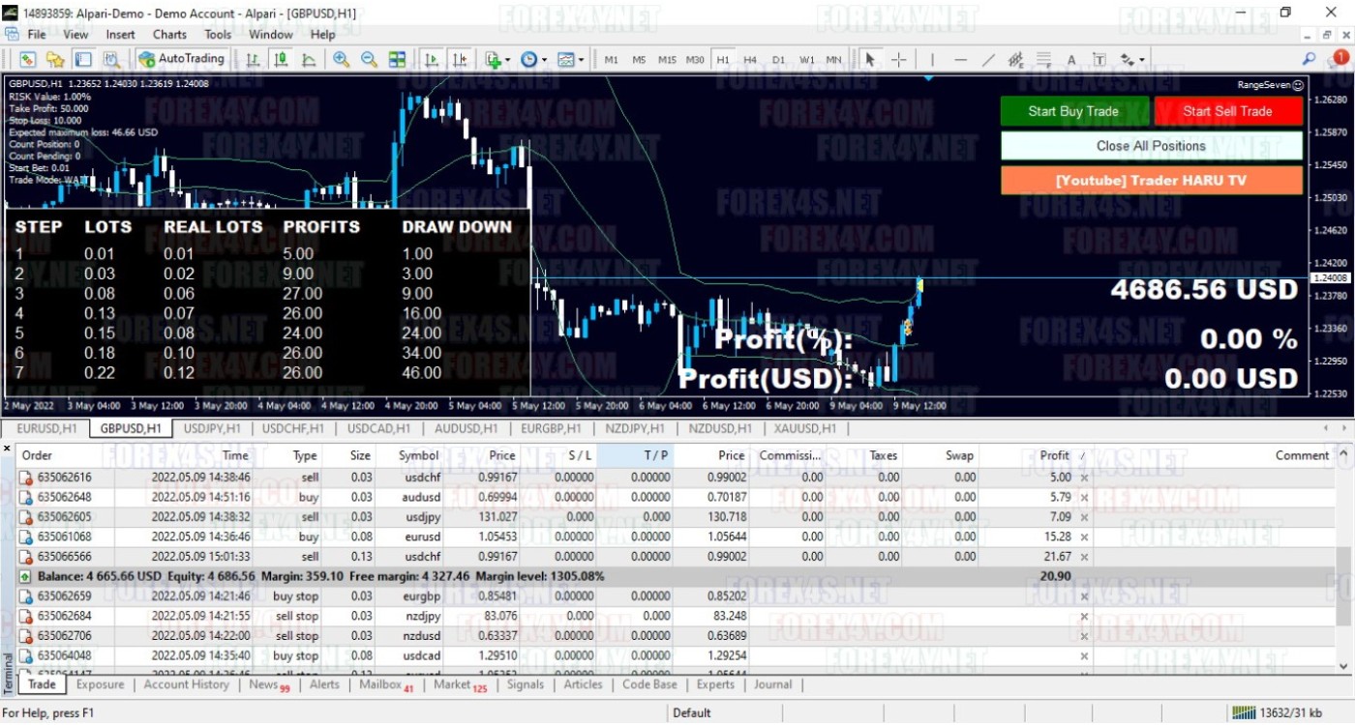Viewport: 1355px width, 725px height.
Task: Open the Templates dropdown
Action: pos(570,60)
